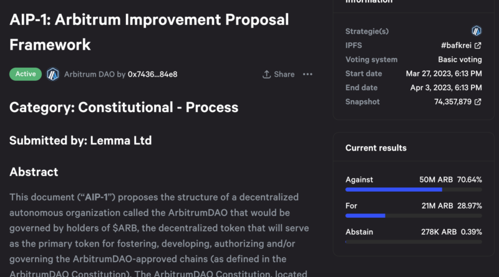Click the Basic voting system value
Screen dimensions: 499x277
tap(458, 60)
